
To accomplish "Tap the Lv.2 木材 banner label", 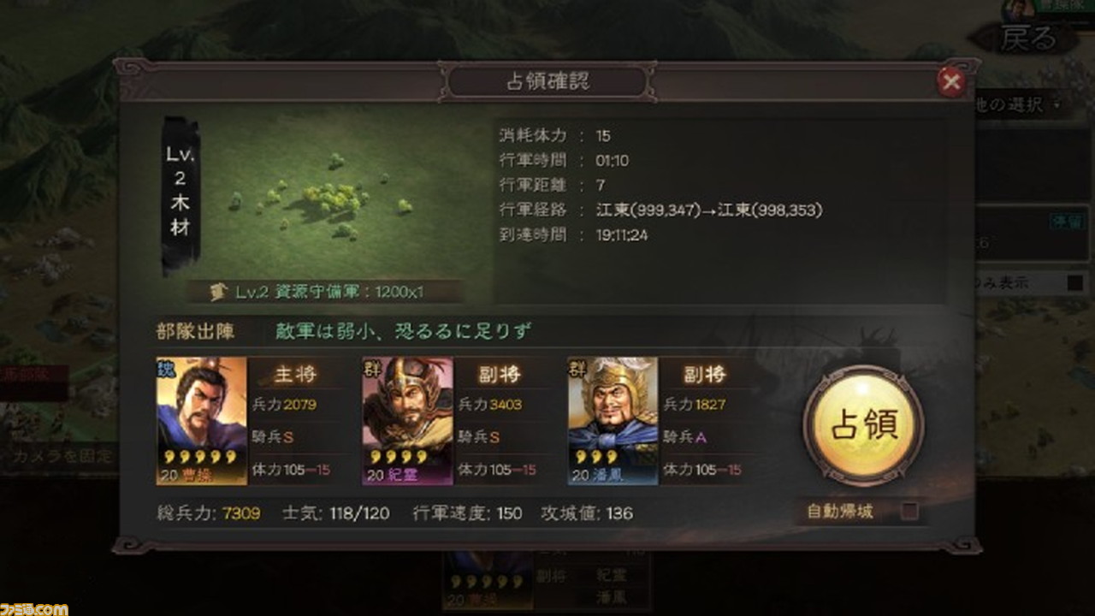I will click(181, 193).
